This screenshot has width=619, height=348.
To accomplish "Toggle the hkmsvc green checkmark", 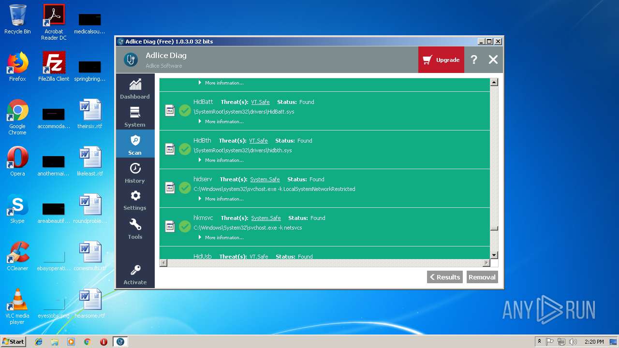I will [185, 227].
